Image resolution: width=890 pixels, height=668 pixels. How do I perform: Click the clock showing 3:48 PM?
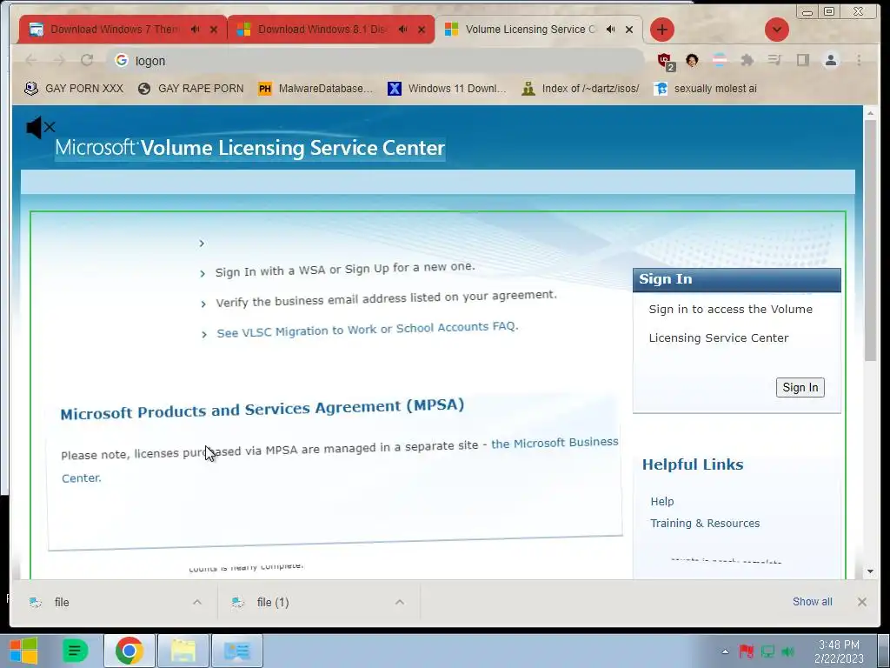[x=839, y=651]
